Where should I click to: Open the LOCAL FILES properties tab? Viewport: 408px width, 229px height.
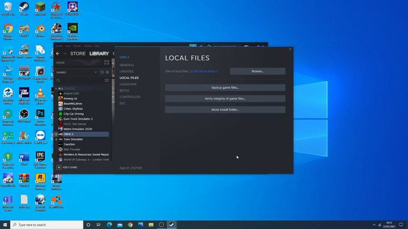coord(129,78)
